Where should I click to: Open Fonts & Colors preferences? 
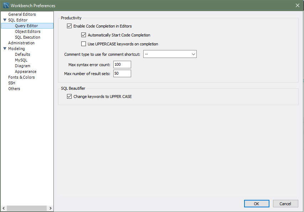(x=21, y=77)
